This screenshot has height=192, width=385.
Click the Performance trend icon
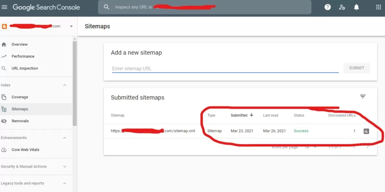pyautogui.click(x=4, y=56)
